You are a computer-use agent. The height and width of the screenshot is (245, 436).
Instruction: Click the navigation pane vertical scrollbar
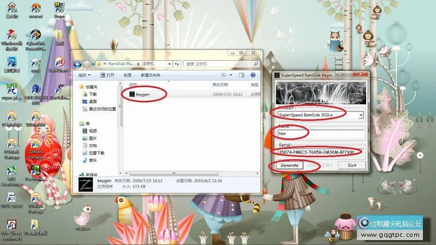(x=120, y=106)
